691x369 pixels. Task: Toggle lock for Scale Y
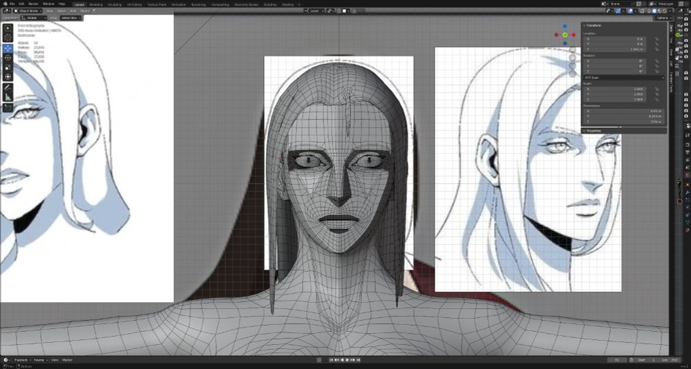click(657, 94)
